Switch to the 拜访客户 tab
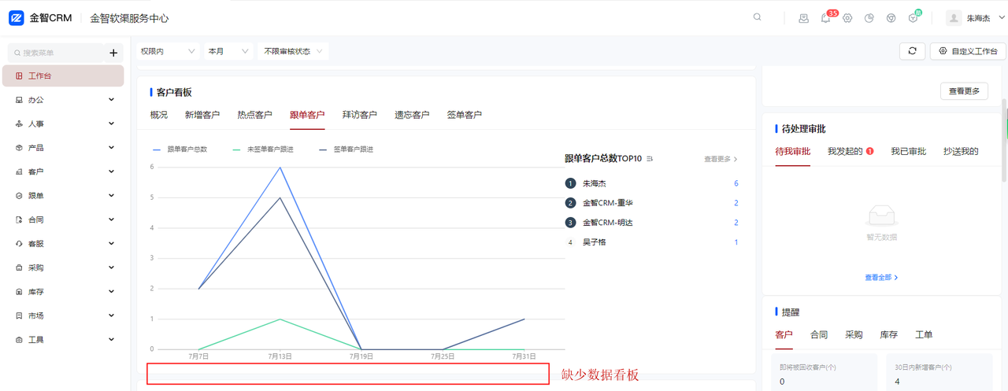1008x391 pixels. [x=360, y=115]
